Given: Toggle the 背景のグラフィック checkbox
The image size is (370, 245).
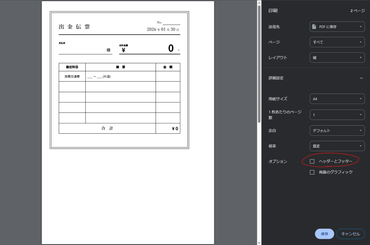Looking at the screenshot, I should point(312,172).
